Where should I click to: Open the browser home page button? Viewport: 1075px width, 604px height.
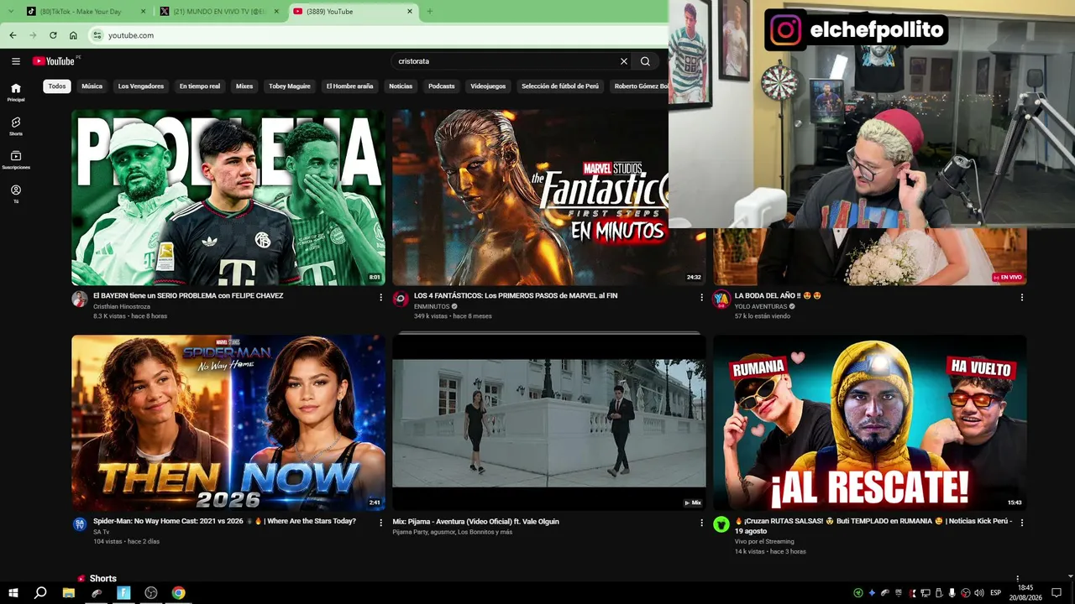[73, 35]
